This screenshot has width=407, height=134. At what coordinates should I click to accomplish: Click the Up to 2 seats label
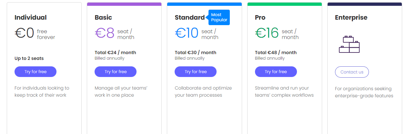point(29,58)
